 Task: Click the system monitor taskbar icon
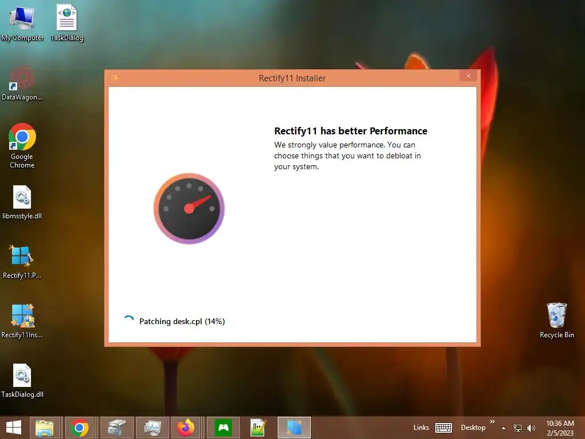(x=153, y=428)
